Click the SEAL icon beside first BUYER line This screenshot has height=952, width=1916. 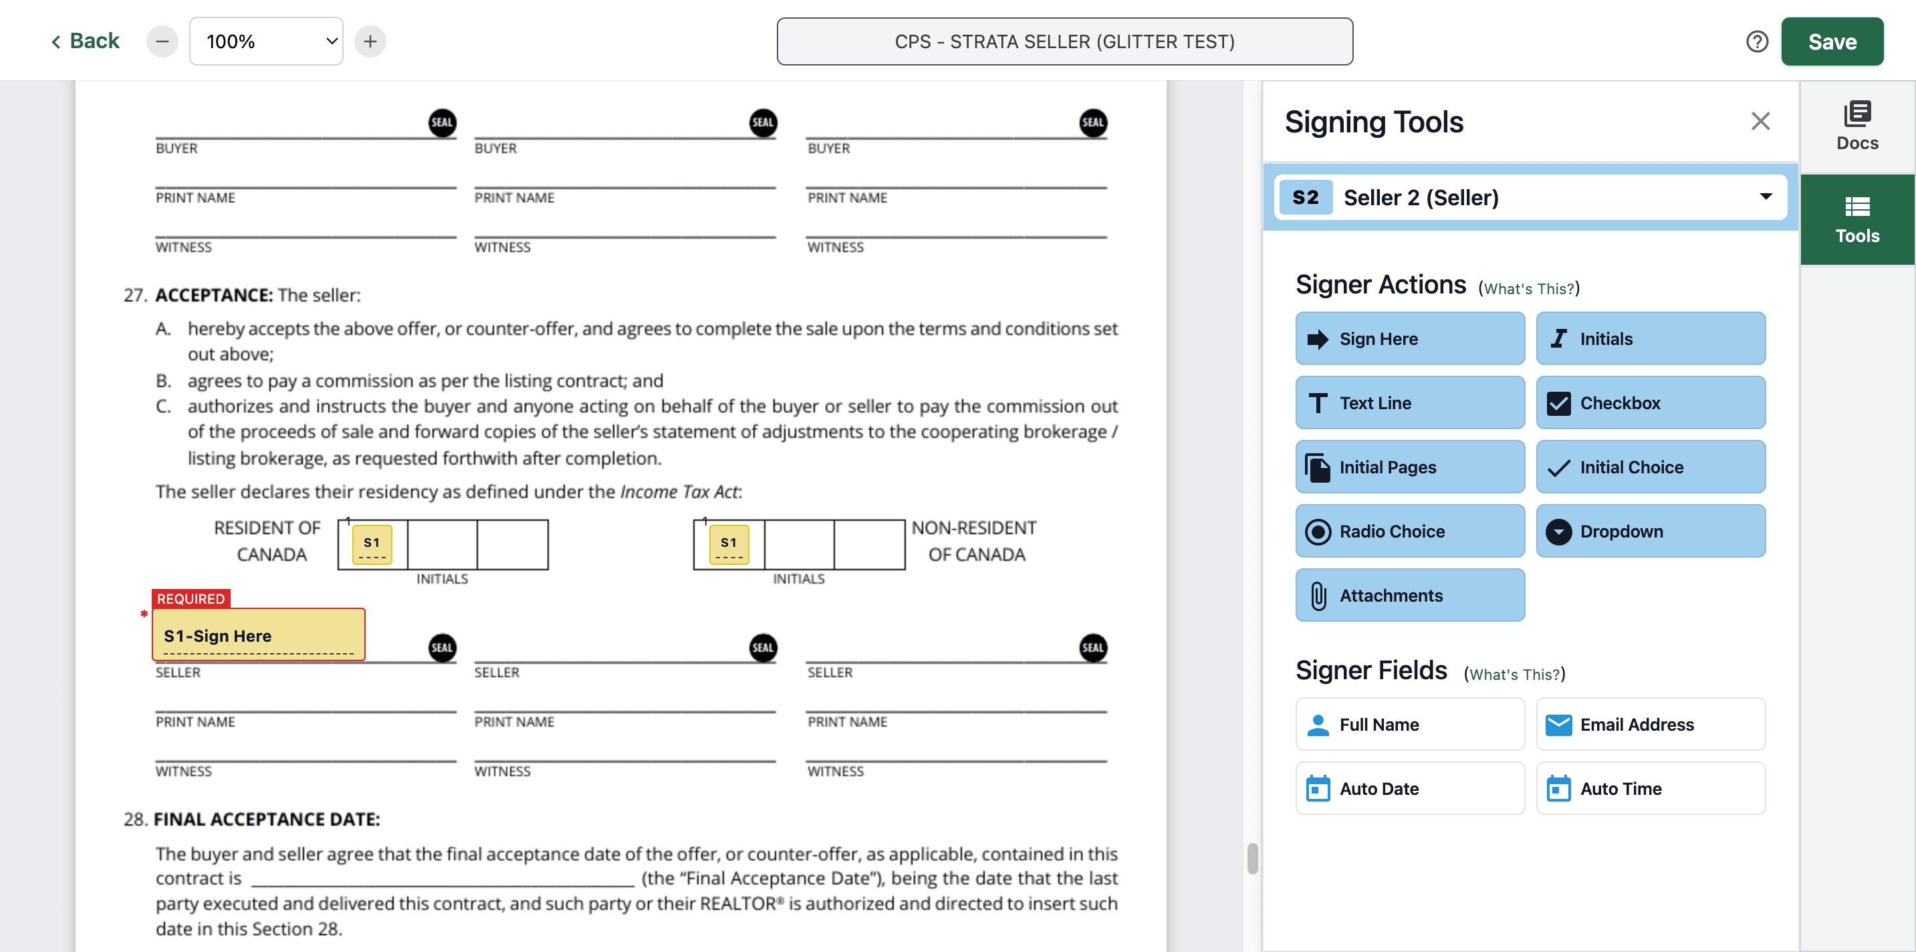click(442, 123)
